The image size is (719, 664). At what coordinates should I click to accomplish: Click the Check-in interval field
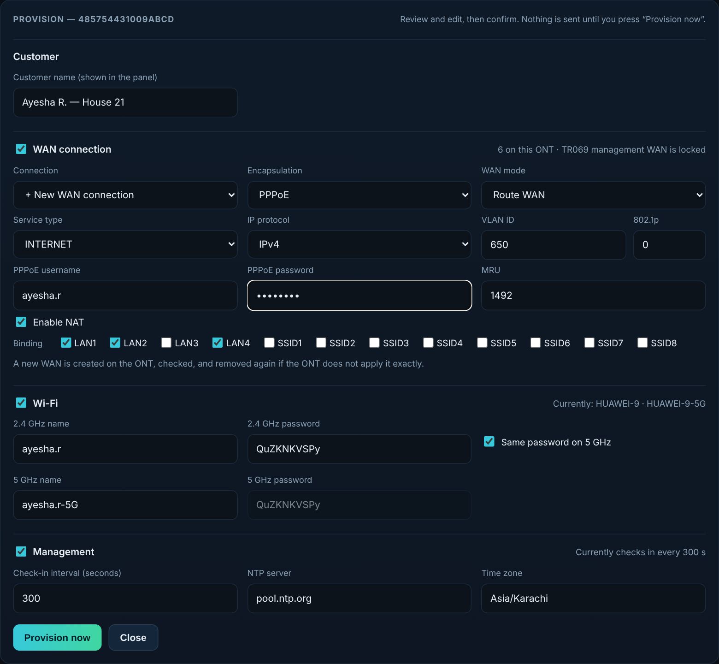(x=125, y=599)
